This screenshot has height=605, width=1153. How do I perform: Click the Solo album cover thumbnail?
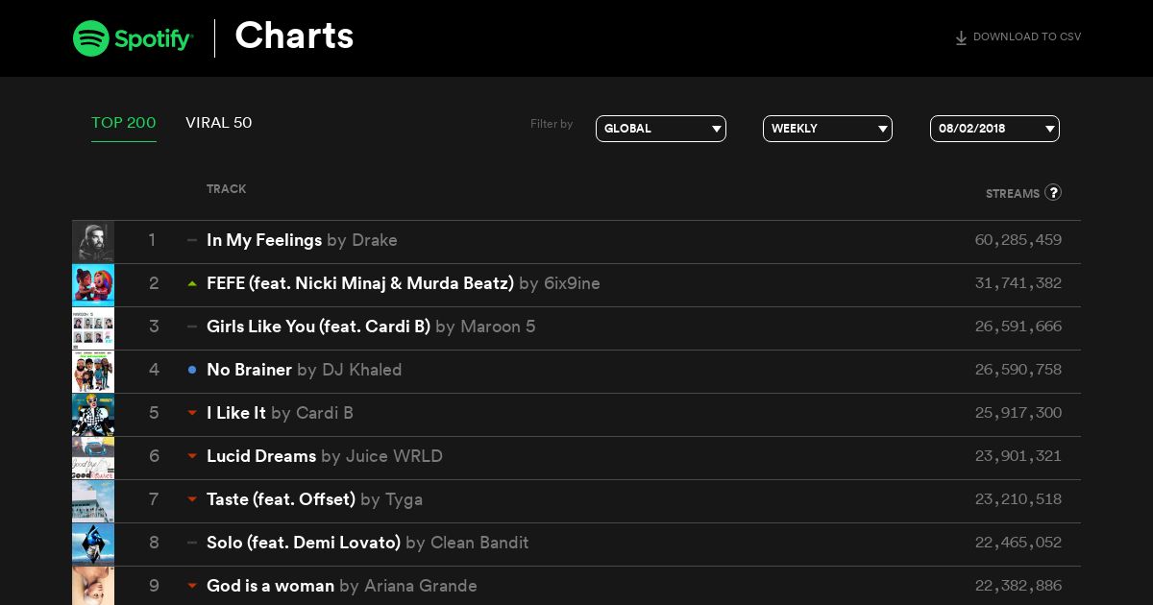click(x=93, y=544)
